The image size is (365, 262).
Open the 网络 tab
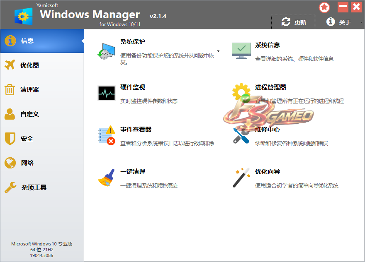coord(42,163)
